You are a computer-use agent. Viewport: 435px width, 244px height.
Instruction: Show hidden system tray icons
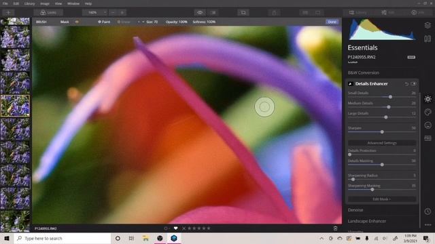[x=321, y=238]
